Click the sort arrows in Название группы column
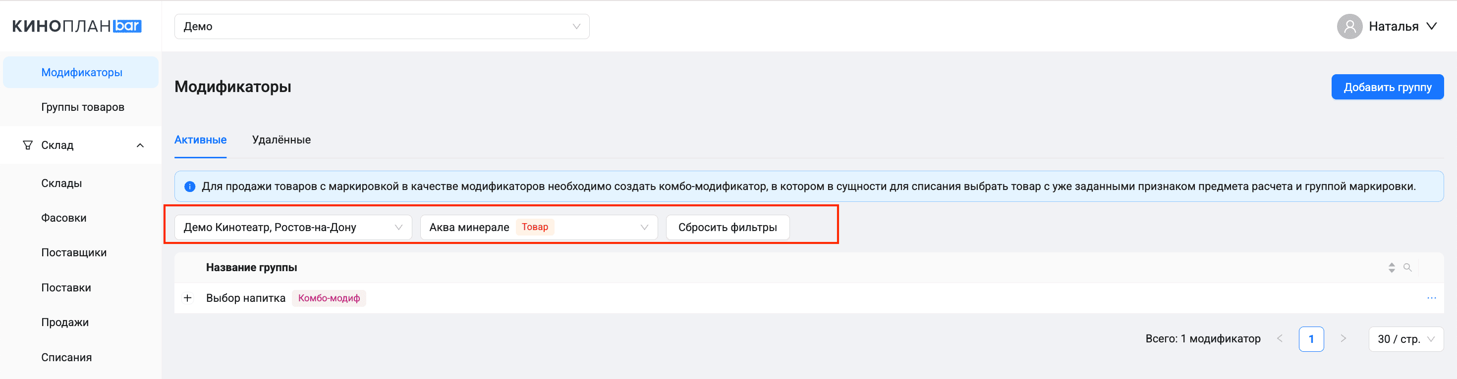 (x=1392, y=268)
